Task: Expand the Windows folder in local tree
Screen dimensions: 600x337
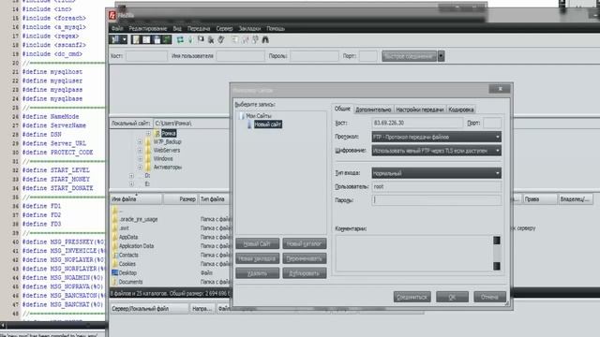Action: pyautogui.click(x=140, y=158)
